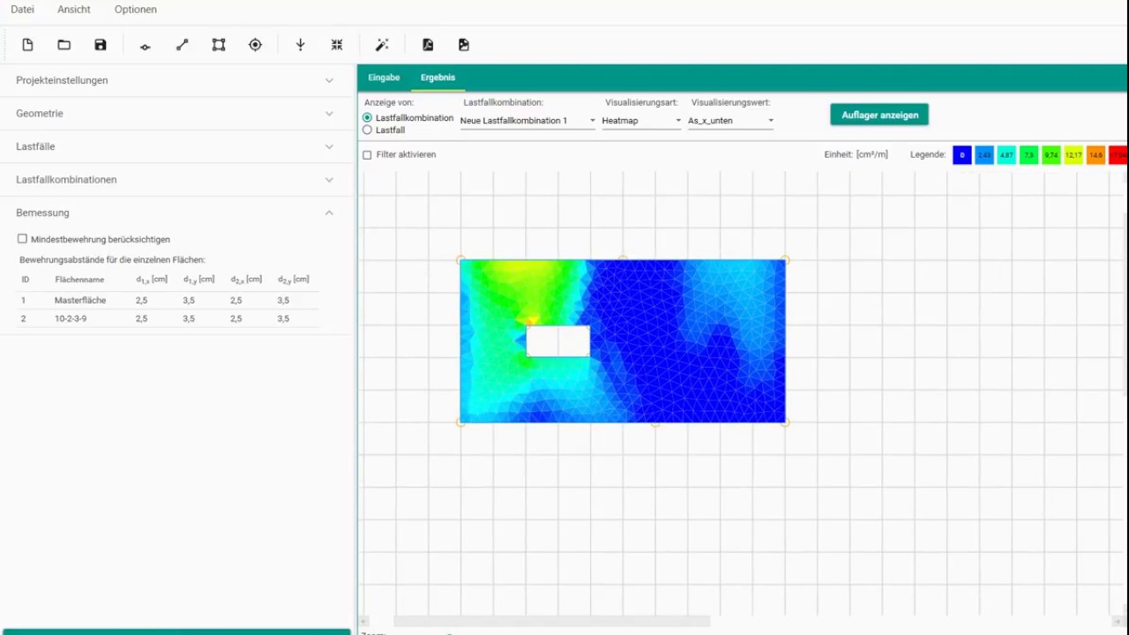Export view as image file icon
The height and width of the screenshot is (635, 1129).
[464, 45]
